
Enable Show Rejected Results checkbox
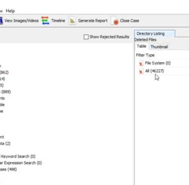coord(86,37)
